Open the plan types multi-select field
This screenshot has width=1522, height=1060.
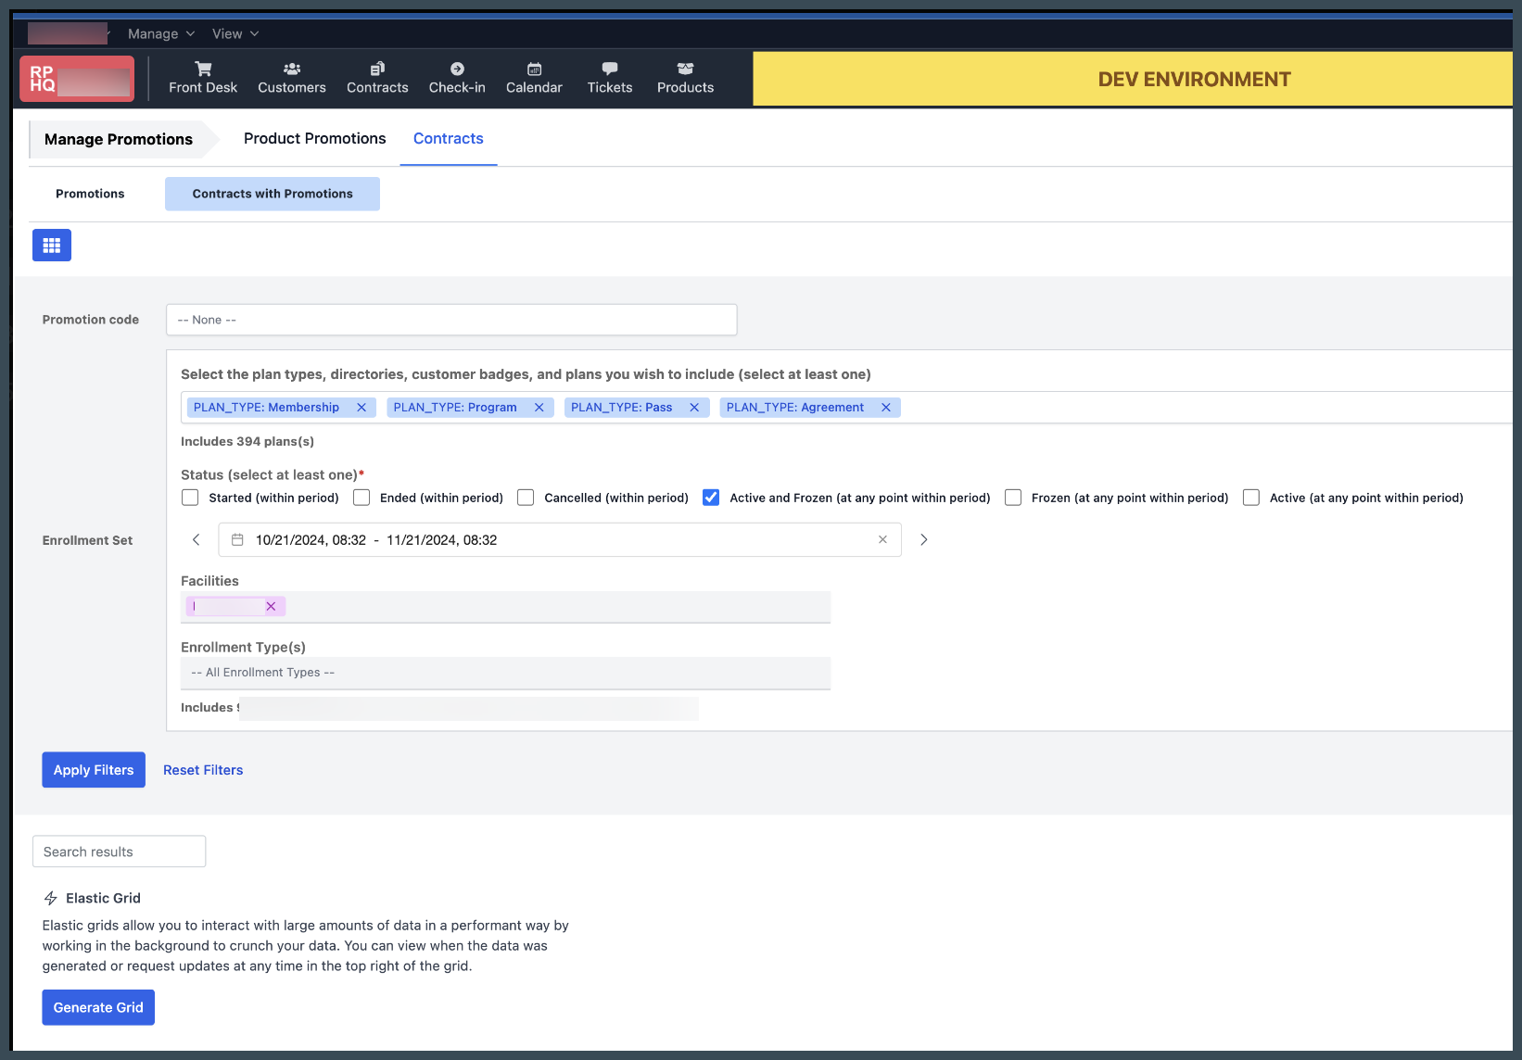(x=846, y=408)
